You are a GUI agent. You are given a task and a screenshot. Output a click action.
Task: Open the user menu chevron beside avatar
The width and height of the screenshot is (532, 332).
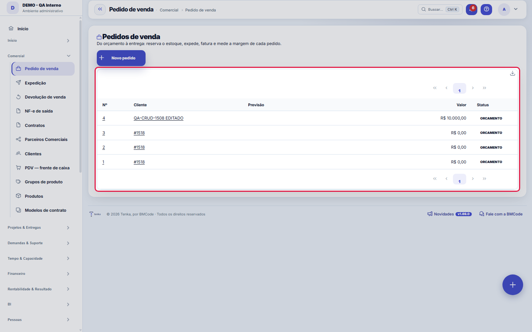tap(516, 9)
